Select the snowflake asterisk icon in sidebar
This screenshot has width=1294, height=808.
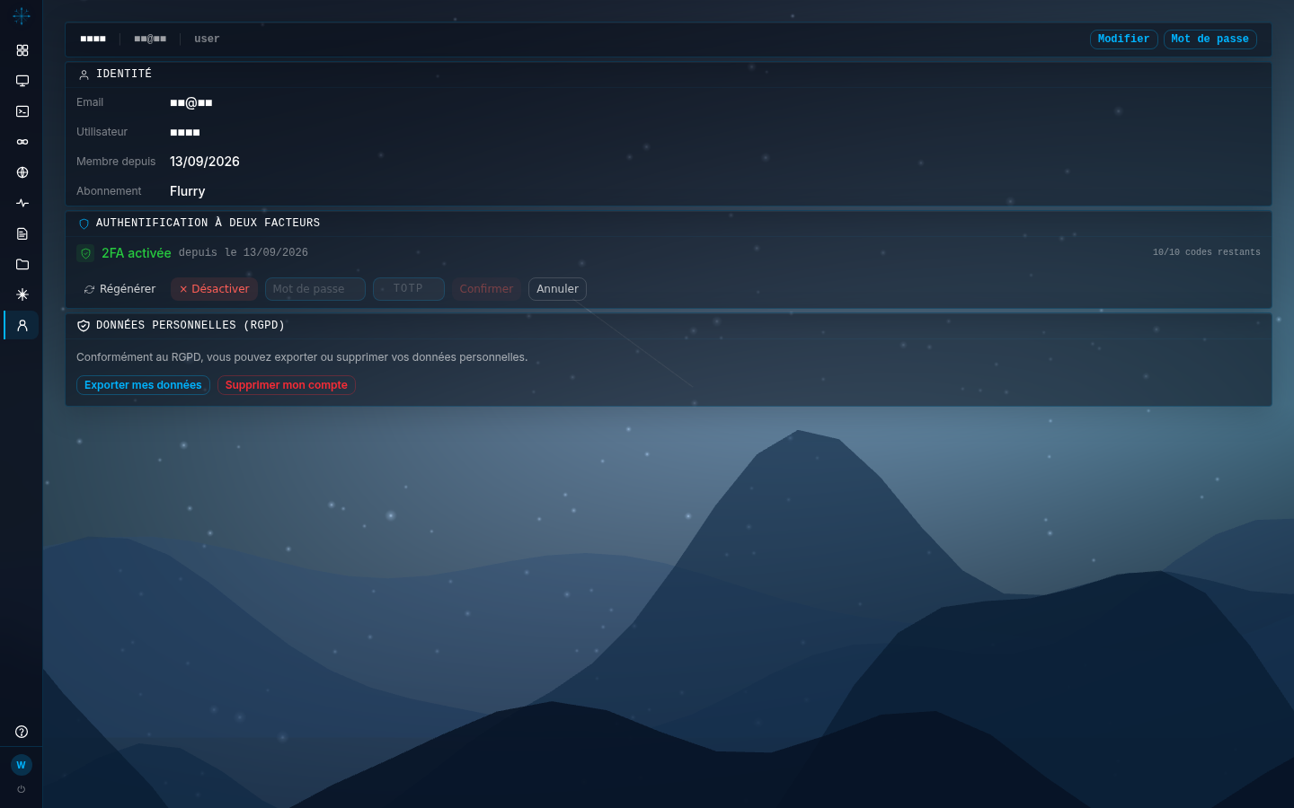click(22, 294)
